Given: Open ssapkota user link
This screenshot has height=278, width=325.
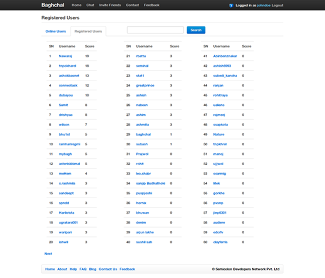Looking at the screenshot, I should coord(220,125).
